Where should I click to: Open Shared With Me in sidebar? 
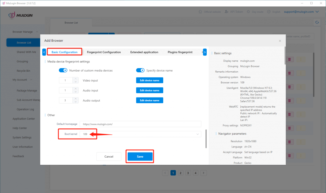[x=26, y=52]
